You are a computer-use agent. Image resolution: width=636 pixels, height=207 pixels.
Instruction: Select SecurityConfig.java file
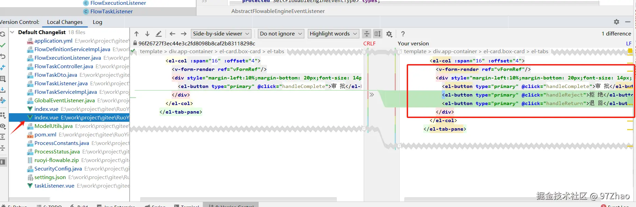click(x=69, y=168)
